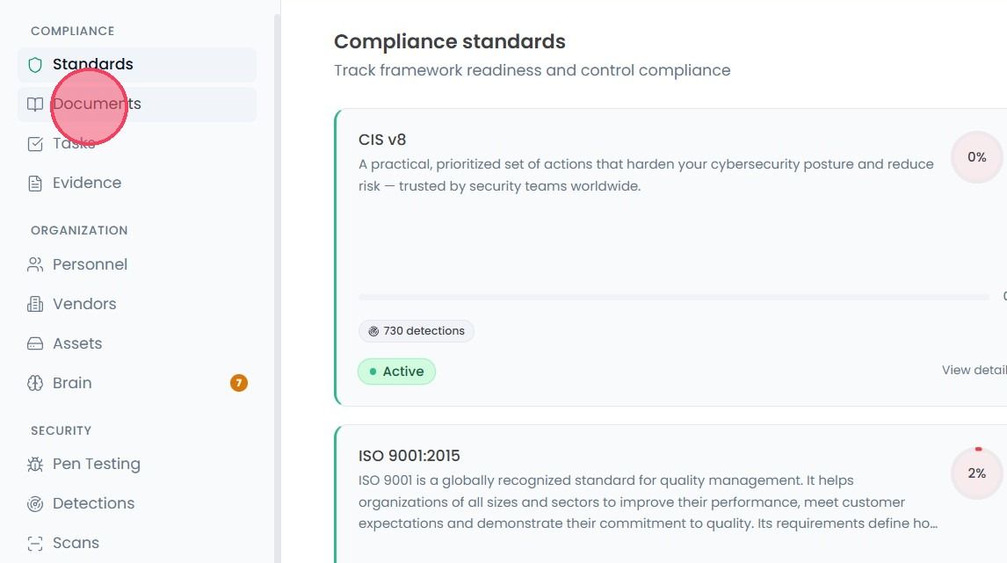
Task: Open Scans in sidebar
Action: click(137, 543)
